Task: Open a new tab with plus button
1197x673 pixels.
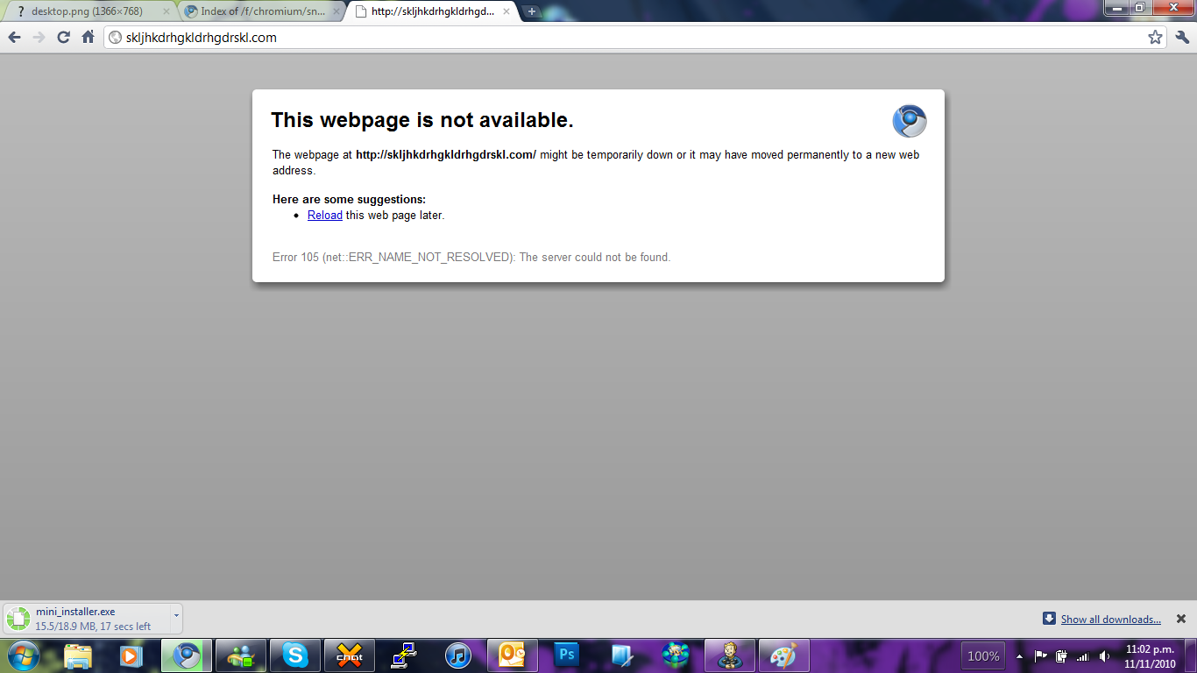Action: pyautogui.click(x=531, y=11)
